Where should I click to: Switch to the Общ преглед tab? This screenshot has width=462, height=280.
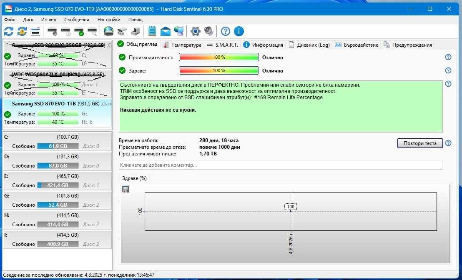pos(138,44)
